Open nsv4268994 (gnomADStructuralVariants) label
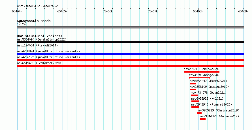252x130 pixels. (x=48, y=51)
